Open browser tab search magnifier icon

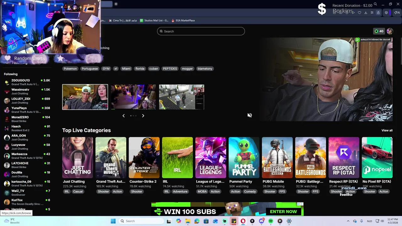coord(375,4)
